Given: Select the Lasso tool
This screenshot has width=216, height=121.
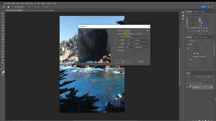Looking at the screenshot, I should click(x=3, y=22).
